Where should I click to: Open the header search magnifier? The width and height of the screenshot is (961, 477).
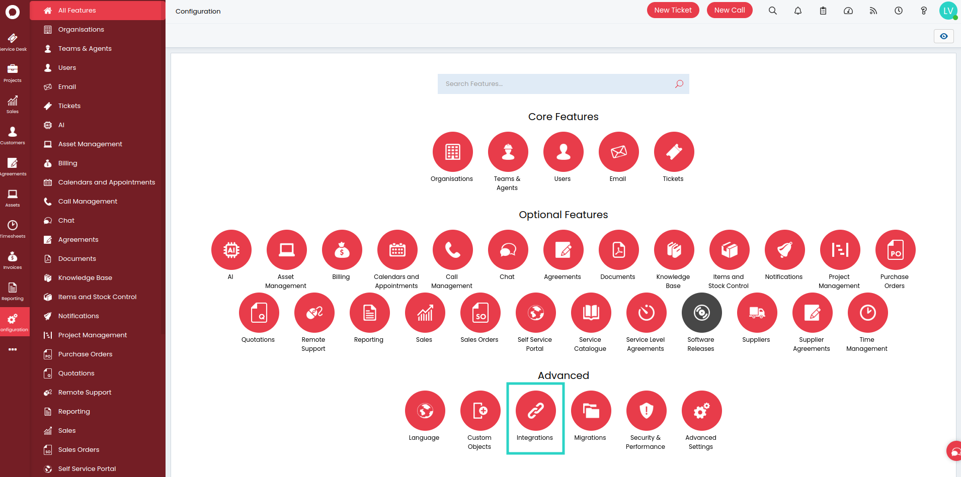(773, 11)
